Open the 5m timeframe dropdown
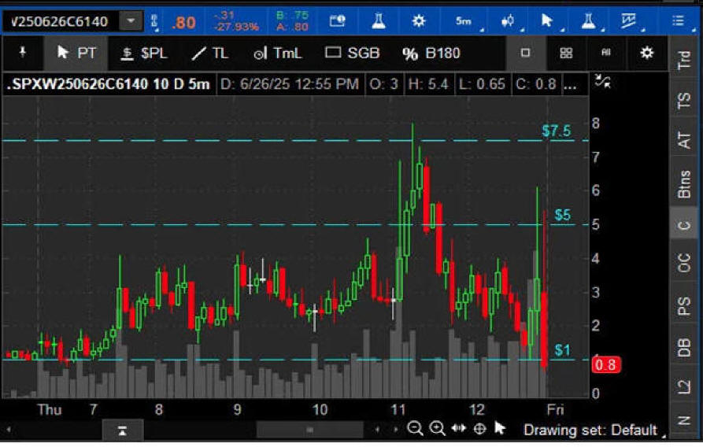This screenshot has height=447, width=703. pos(464,20)
